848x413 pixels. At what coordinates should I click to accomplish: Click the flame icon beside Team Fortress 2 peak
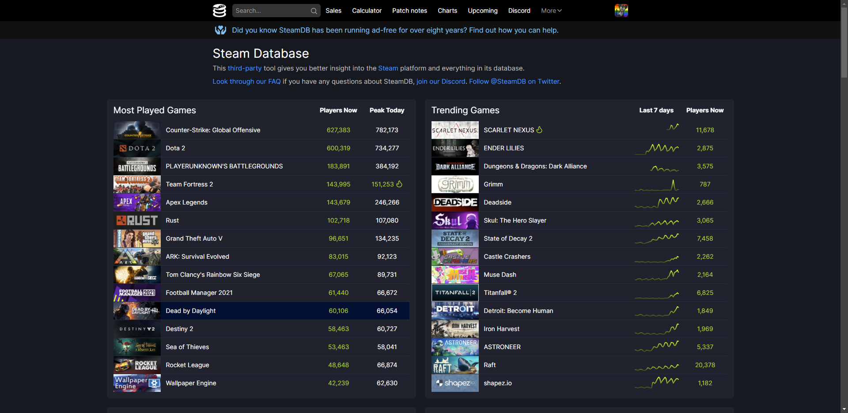[399, 184]
